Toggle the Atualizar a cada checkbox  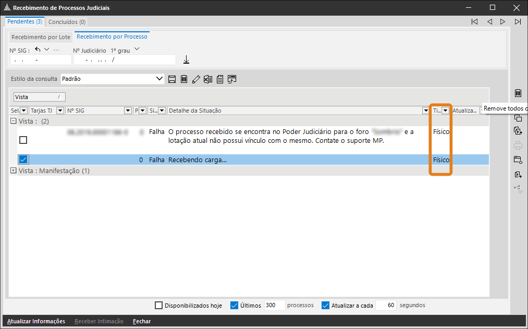pyautogui.click(x=325, y=306)
